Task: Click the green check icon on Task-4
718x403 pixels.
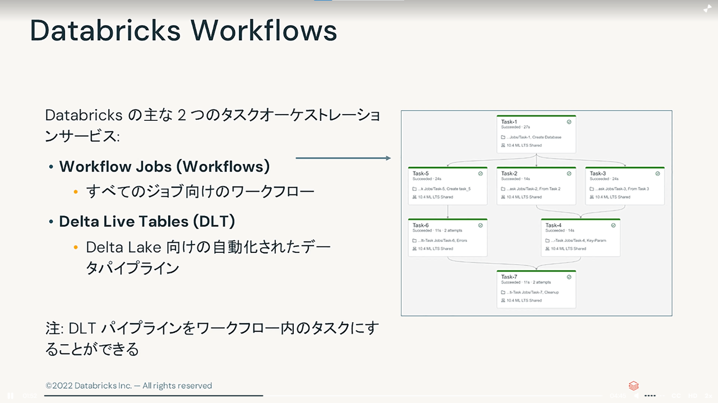Action: point(613,225)
